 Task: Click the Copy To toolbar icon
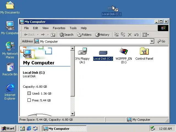[x=123, y=35]
